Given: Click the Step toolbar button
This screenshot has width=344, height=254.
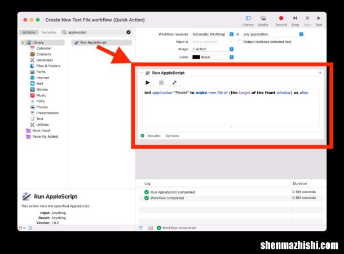Looking at the screenshot, I should point(295,21).
